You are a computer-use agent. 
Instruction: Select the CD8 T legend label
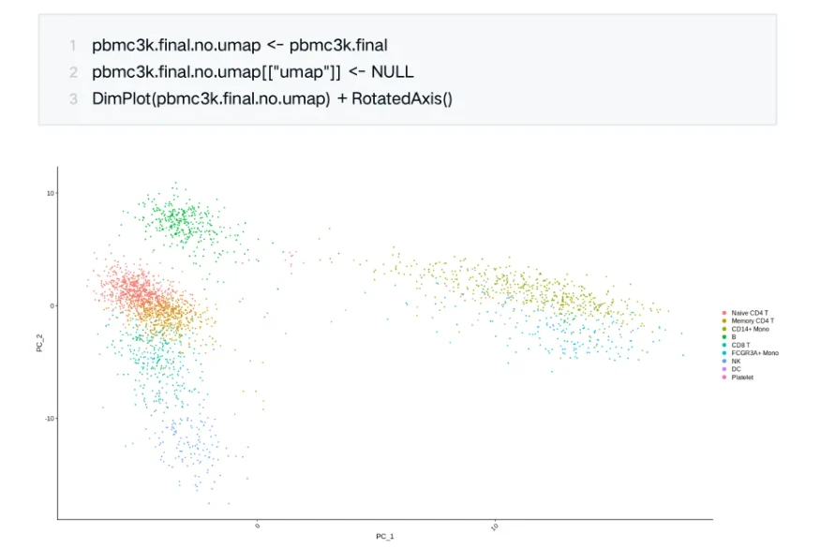click(x=741, y=345)
